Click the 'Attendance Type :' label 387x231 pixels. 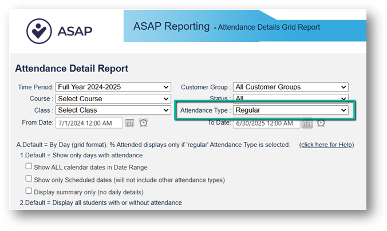[x=206, y=110]
